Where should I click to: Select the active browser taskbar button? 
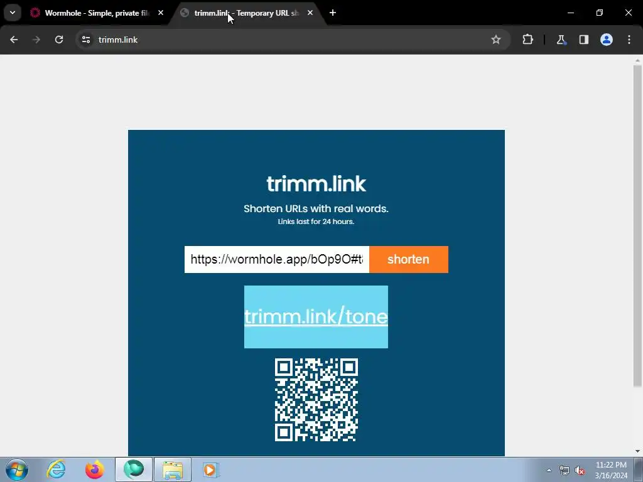(x=134, y=469)
